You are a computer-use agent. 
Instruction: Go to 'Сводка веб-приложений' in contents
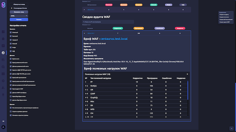(x=226, y=19)
